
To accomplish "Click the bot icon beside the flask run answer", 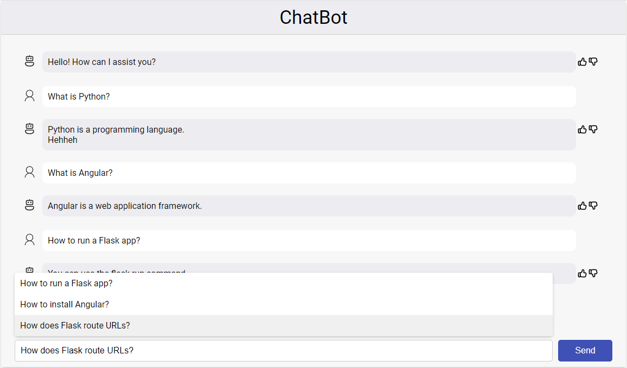I will (x=29, y=270).
